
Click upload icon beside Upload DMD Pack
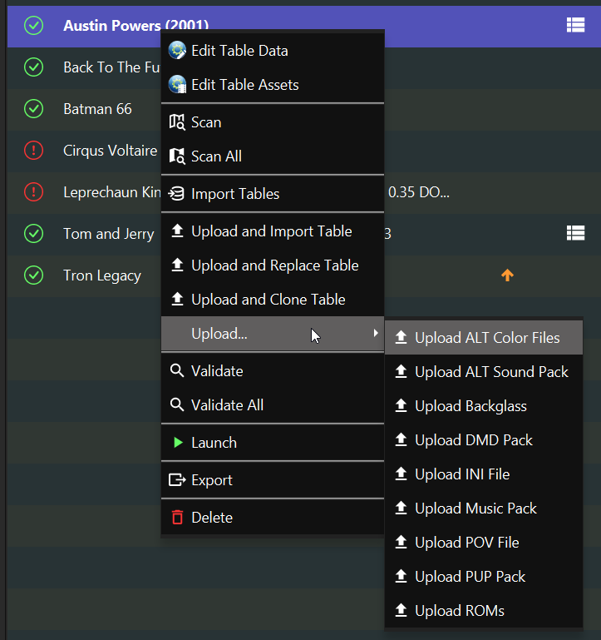(401, 439)
